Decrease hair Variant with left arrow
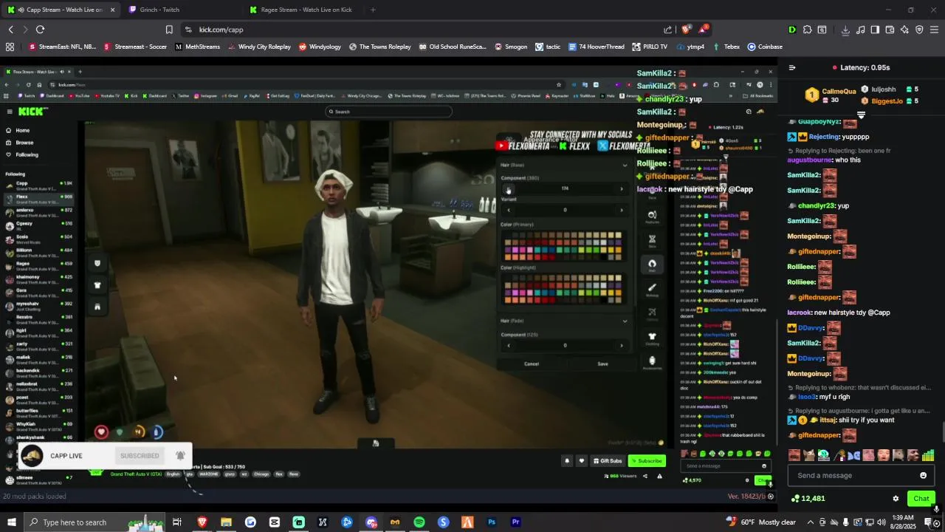This screenshot has height=532, width=945. click(x=508, y=210)
